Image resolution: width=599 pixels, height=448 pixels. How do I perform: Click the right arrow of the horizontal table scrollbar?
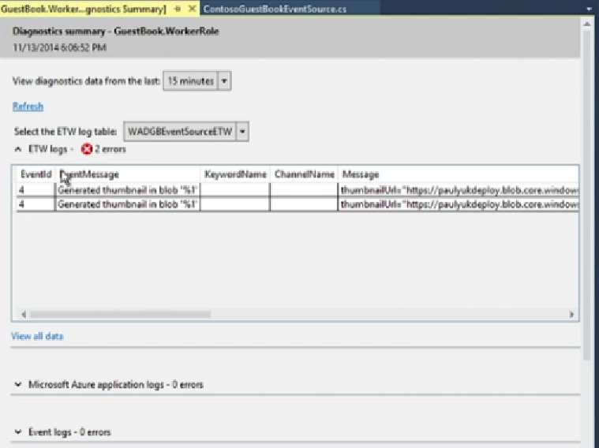(571, 314)
